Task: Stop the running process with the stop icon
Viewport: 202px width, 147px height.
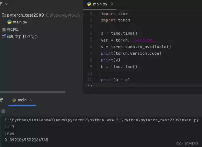Action: coord(3,111)
